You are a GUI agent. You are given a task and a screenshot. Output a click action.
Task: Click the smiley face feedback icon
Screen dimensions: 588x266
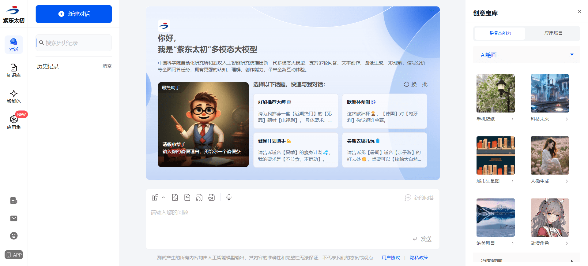click(14, 236)
